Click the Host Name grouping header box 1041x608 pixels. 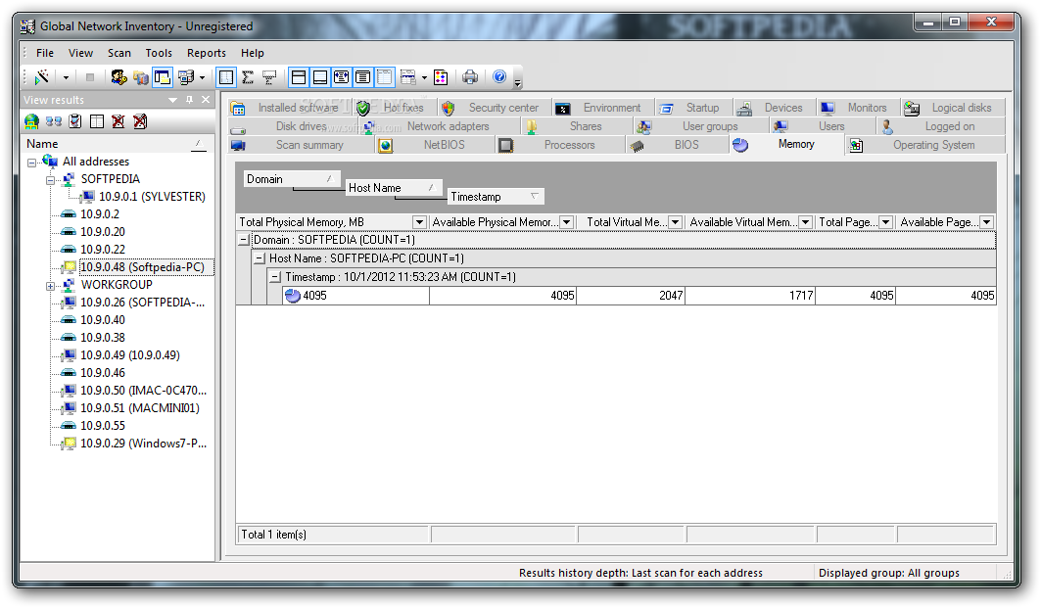[x=394, y=188]
